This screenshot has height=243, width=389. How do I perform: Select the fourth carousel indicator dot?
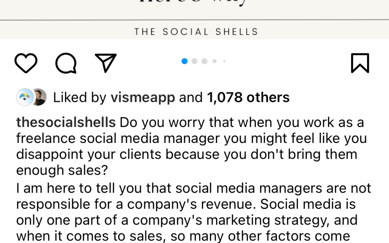pyautogui.click(x=214, y=61)
